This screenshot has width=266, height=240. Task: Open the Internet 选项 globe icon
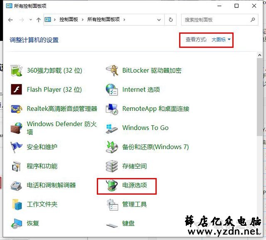[112, 89]
